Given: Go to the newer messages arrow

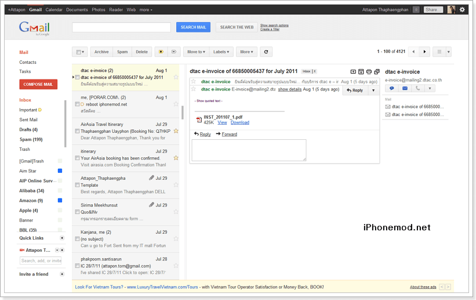Looking at the screenshot, I should (413, 52).
